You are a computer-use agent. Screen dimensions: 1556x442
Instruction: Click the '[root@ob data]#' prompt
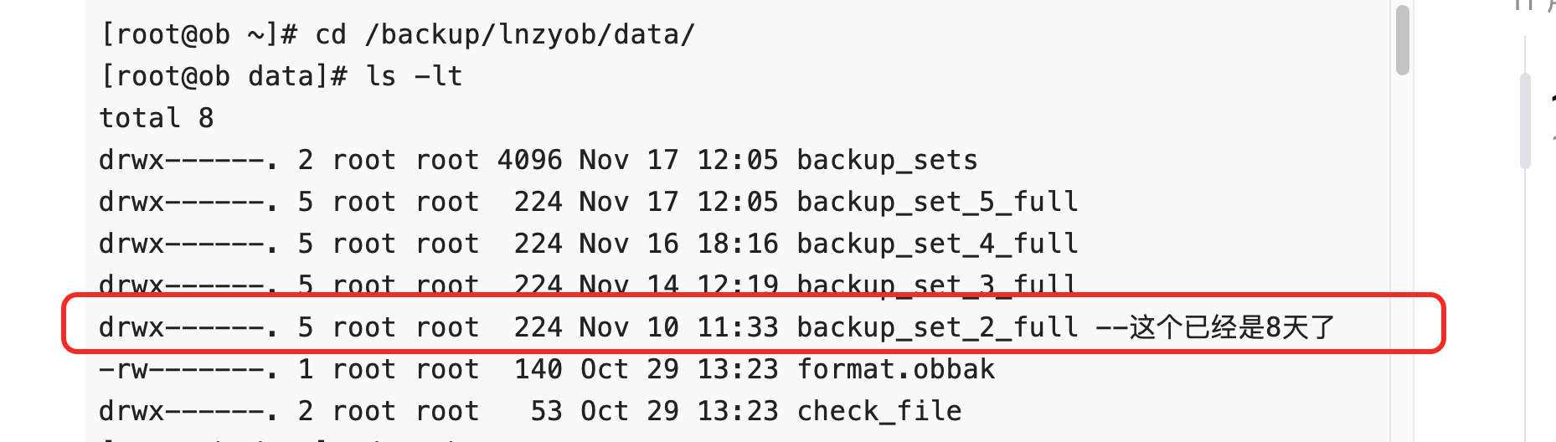pyautogui.click(x=223, y=76)
